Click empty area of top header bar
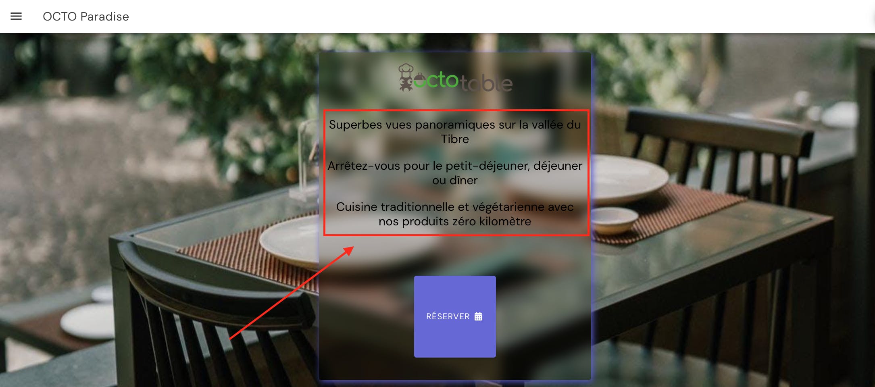Image resolution: width=875 pixels, height=387 pixels. point(484,16)
